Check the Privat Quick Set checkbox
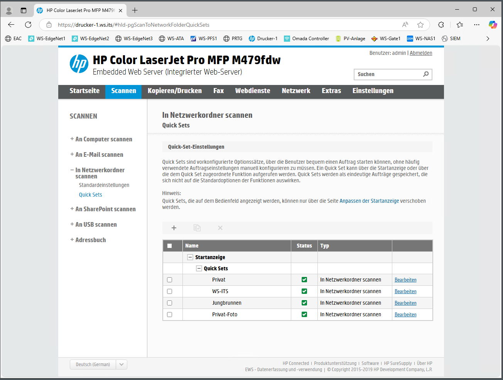The width and height of the screenshot is (503, 380). (x=170, y=280)
